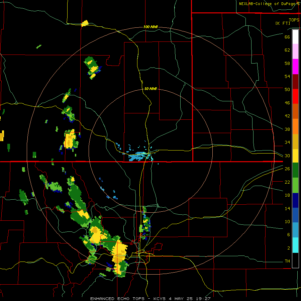Viewport: 301px width, 301px height.
Task: Click the white 66 kft legend swatch
Action: [295, 37]
